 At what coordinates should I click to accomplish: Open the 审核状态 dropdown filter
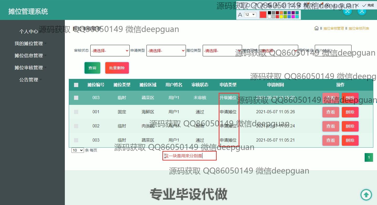pos(110,51)
